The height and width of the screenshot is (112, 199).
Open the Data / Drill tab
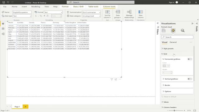click(x=78, y=7)
